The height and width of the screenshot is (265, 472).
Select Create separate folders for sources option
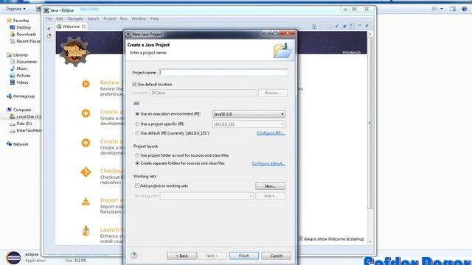point(137,163)
